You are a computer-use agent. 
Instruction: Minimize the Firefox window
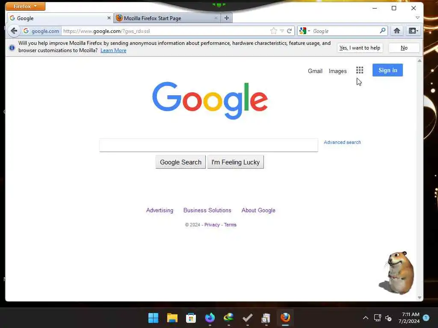click(375, 8)
